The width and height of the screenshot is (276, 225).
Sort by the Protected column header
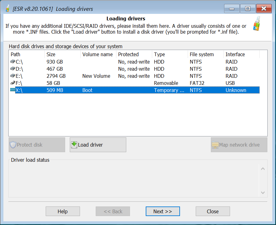click(134, 54)
